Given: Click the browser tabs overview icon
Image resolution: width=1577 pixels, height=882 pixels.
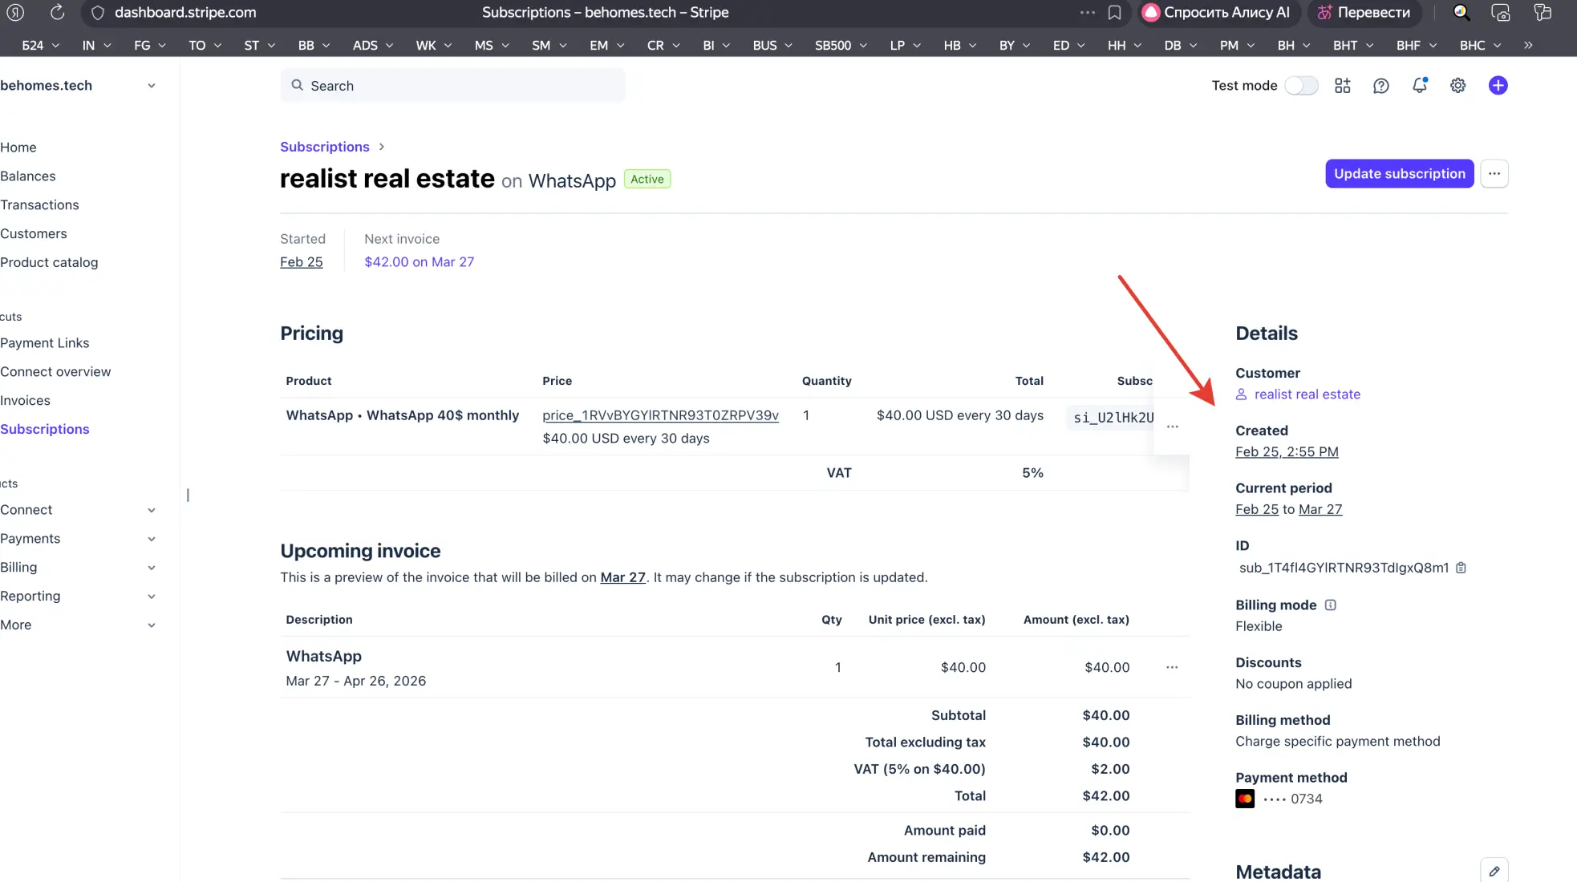Looking at the screenshot, I should coord(1542,13).
